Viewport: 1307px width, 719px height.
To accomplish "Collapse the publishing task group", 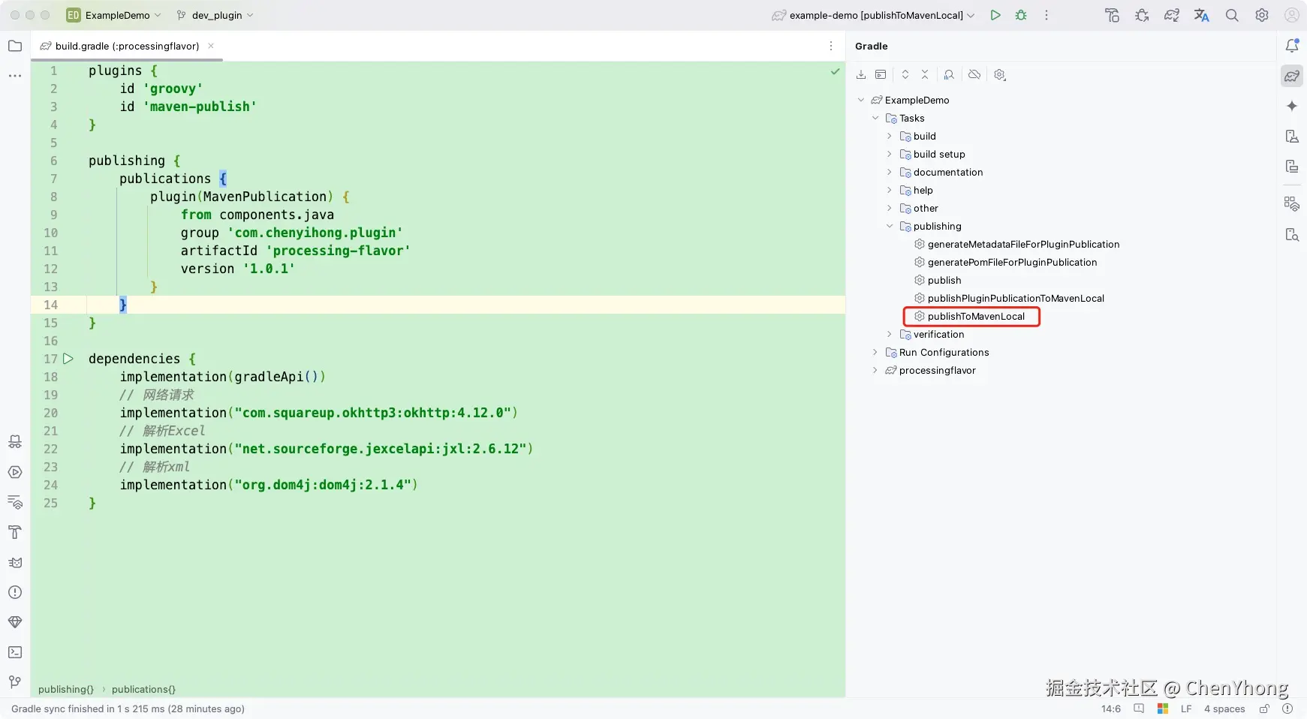I will pyautogui.click(x=890, y=226).
